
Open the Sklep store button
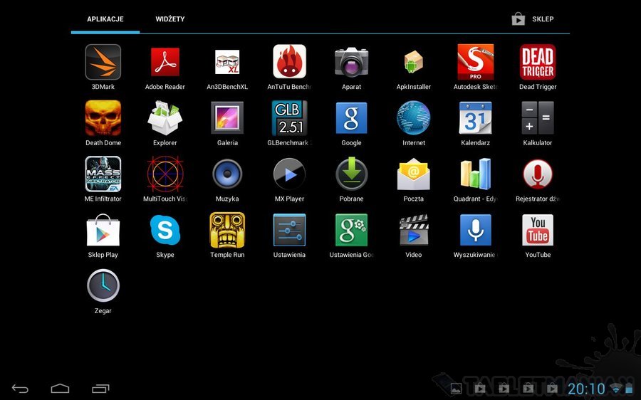point(533,19)
